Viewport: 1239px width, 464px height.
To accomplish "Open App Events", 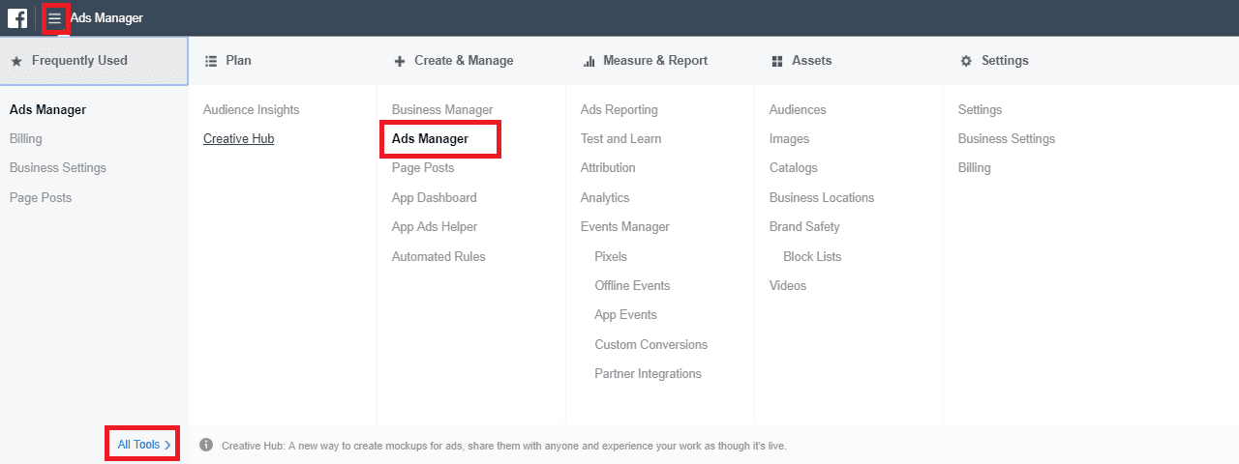I will coord(626,314).
